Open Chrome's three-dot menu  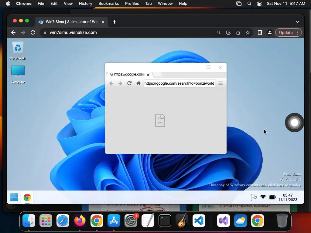[x=298, y=32]
